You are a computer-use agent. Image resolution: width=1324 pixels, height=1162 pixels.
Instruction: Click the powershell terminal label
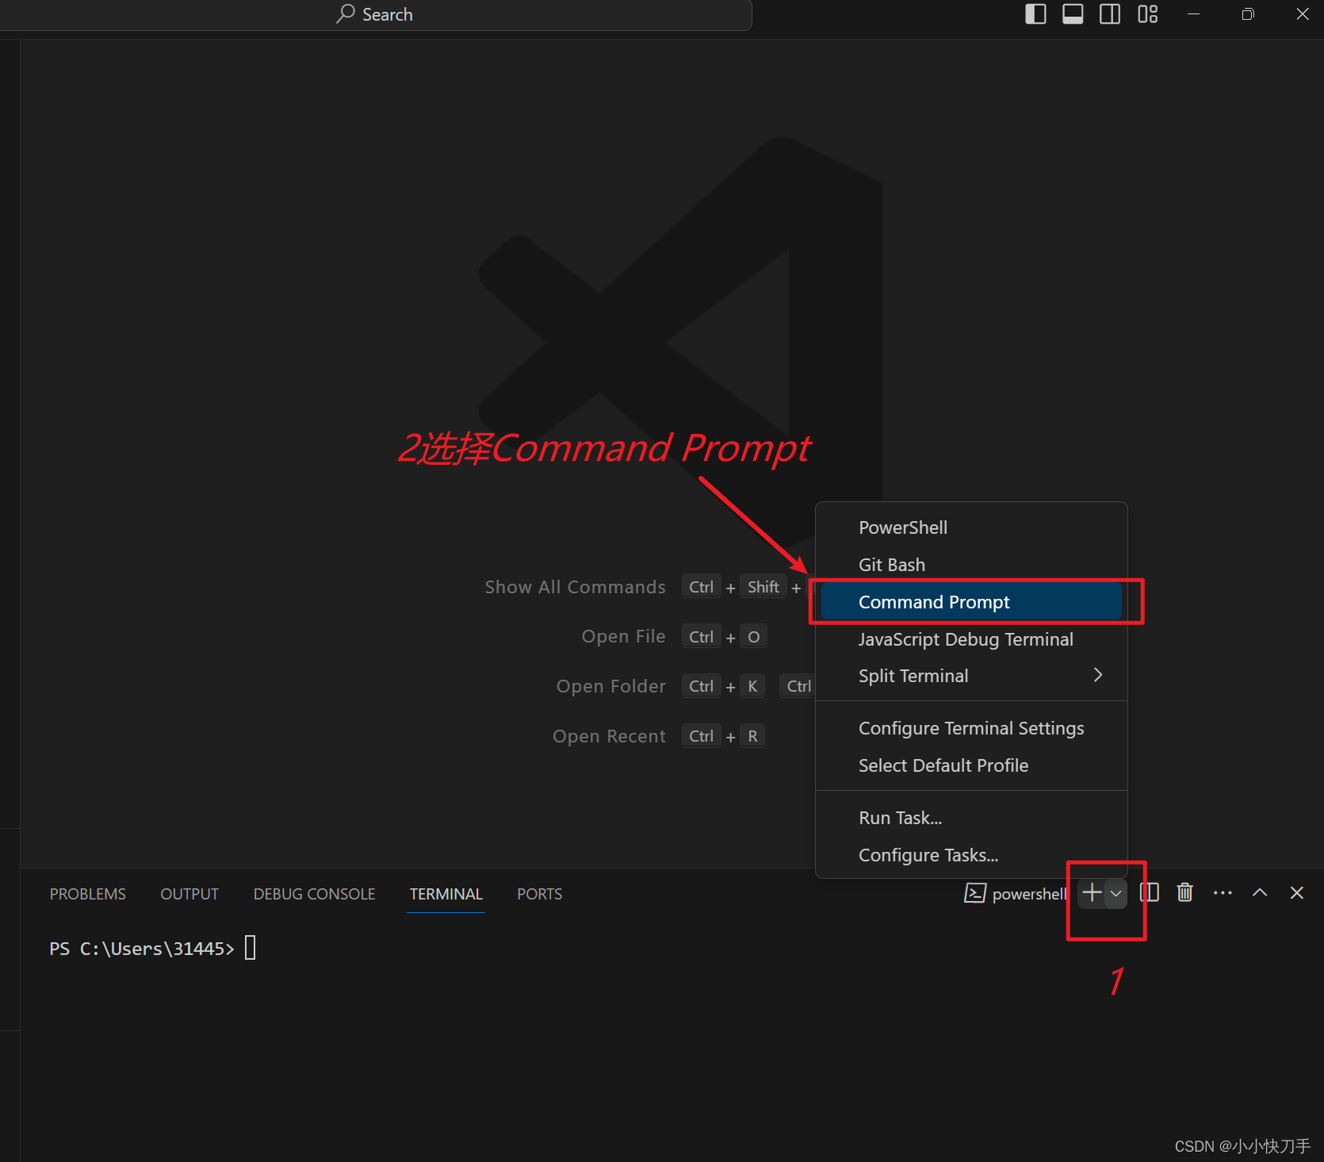pos(1029,894)
